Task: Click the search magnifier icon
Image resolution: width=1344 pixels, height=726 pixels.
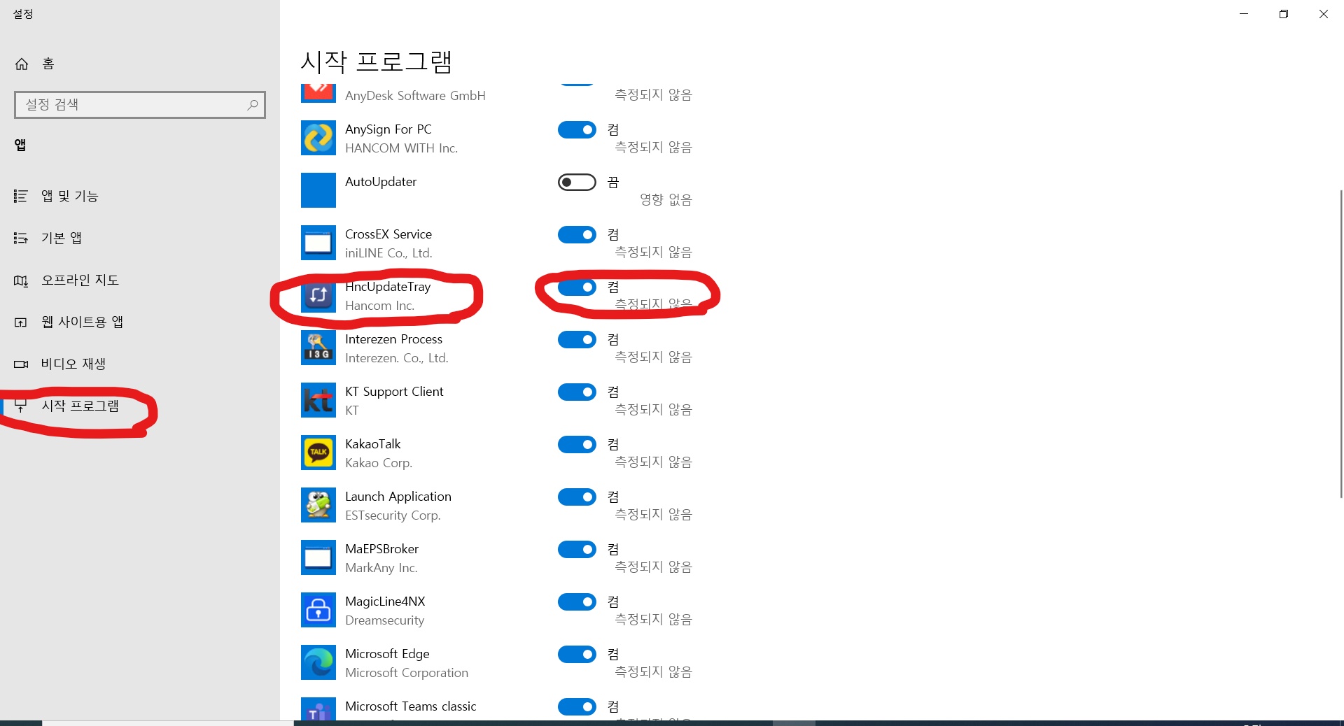Action: [x=253, y=105]
